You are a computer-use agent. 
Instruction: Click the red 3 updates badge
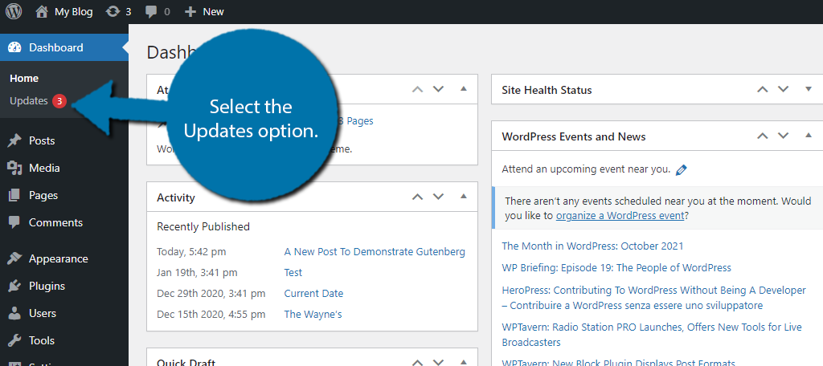coord(59,101)
